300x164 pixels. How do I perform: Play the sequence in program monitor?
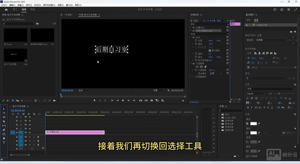pos(123,100)
